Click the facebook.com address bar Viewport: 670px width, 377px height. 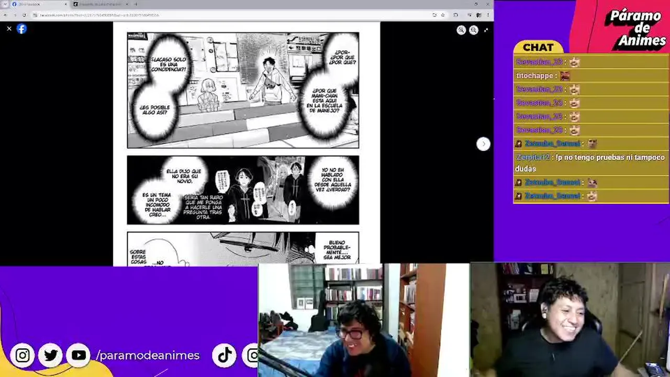click(230, 15)
